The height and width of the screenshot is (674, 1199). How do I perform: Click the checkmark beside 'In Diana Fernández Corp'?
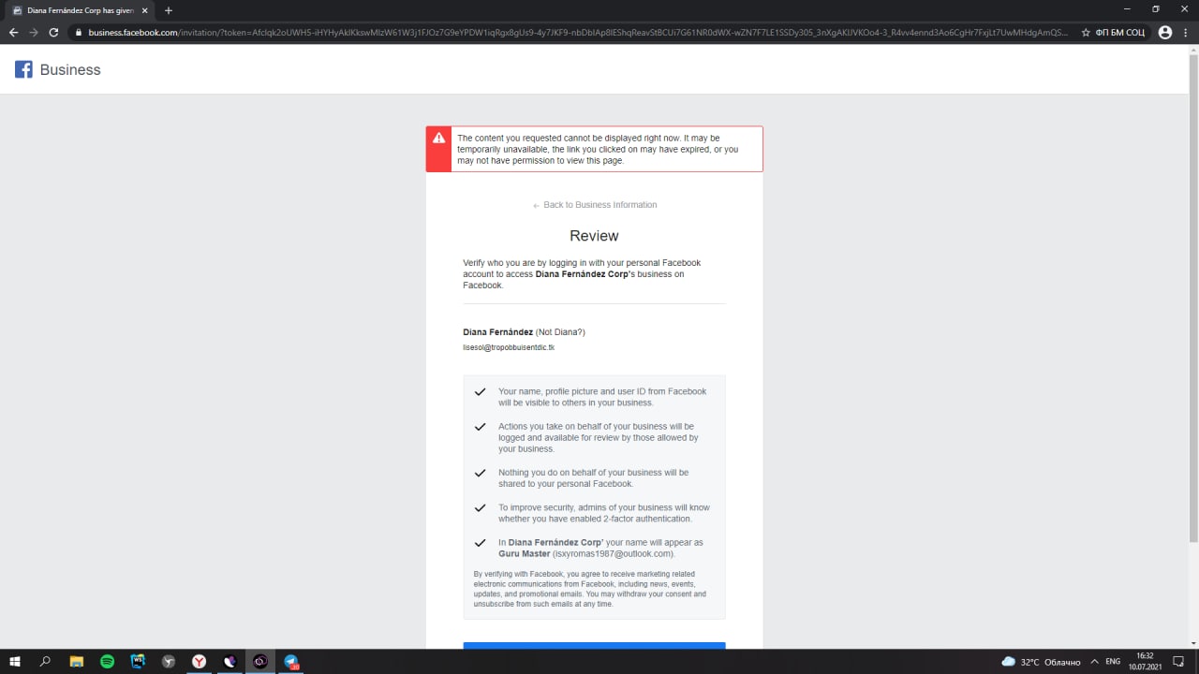[480, 543]
